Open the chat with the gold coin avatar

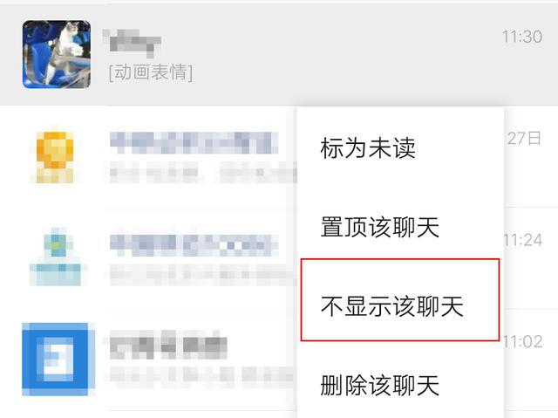[55, 157]
